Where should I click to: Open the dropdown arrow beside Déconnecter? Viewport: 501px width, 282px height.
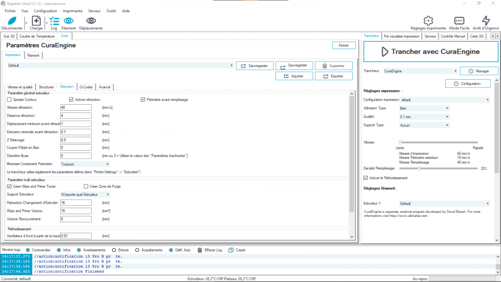click(x=26, y=23)
